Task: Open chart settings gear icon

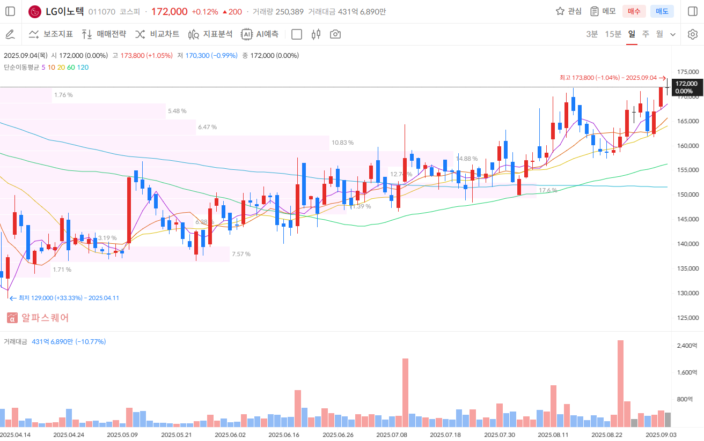Action: click(692, 34)
